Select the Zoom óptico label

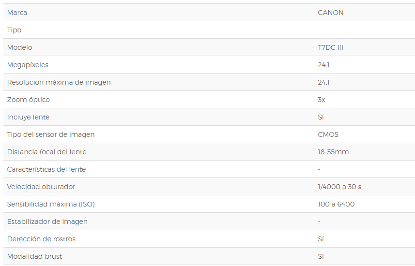[28, 100]
